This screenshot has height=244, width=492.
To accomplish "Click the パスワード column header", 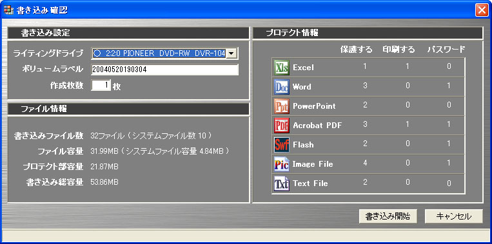I will point(446,49).
